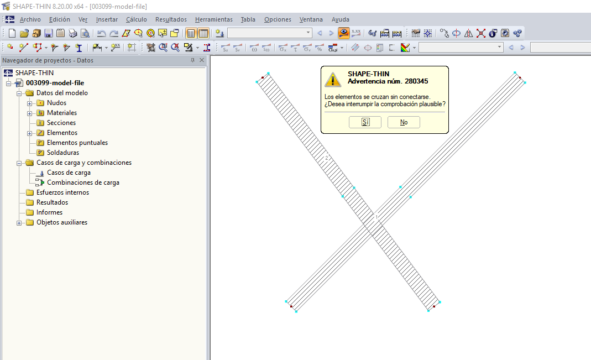The width and height of the screenshot is (591, 360).
Task: Expand the Objetos auxiliares node
Action: [x=19, y=223]
